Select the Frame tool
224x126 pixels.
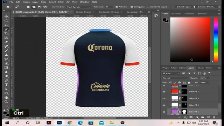(x=6, y=38)
